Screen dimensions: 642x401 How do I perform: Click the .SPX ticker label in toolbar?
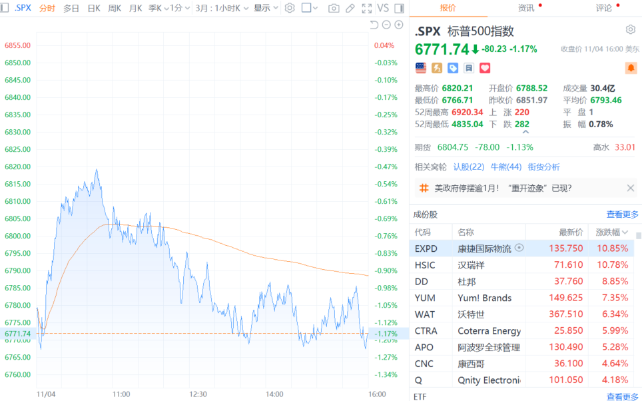click(23, 8)
